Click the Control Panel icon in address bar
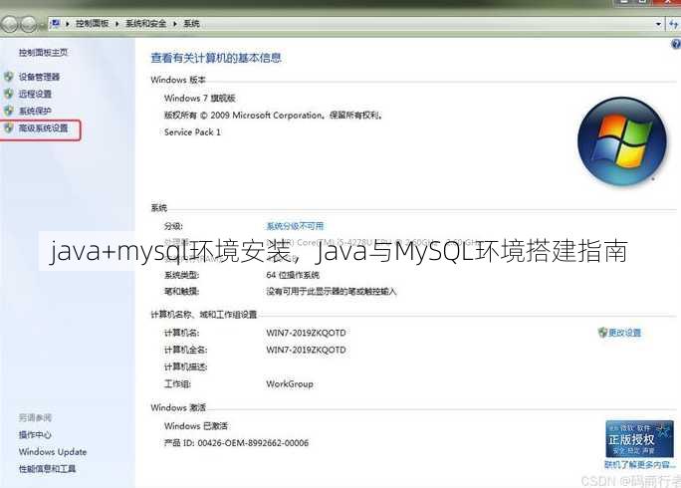The width and height of the screenshot is (681, 488). 55,24
